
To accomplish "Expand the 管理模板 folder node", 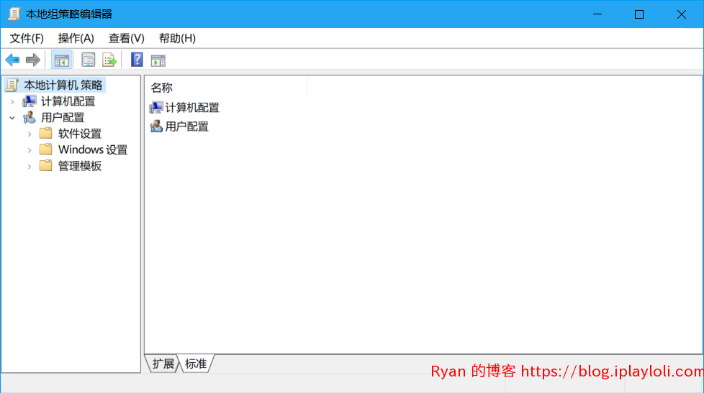I will [x=30, y=166].
